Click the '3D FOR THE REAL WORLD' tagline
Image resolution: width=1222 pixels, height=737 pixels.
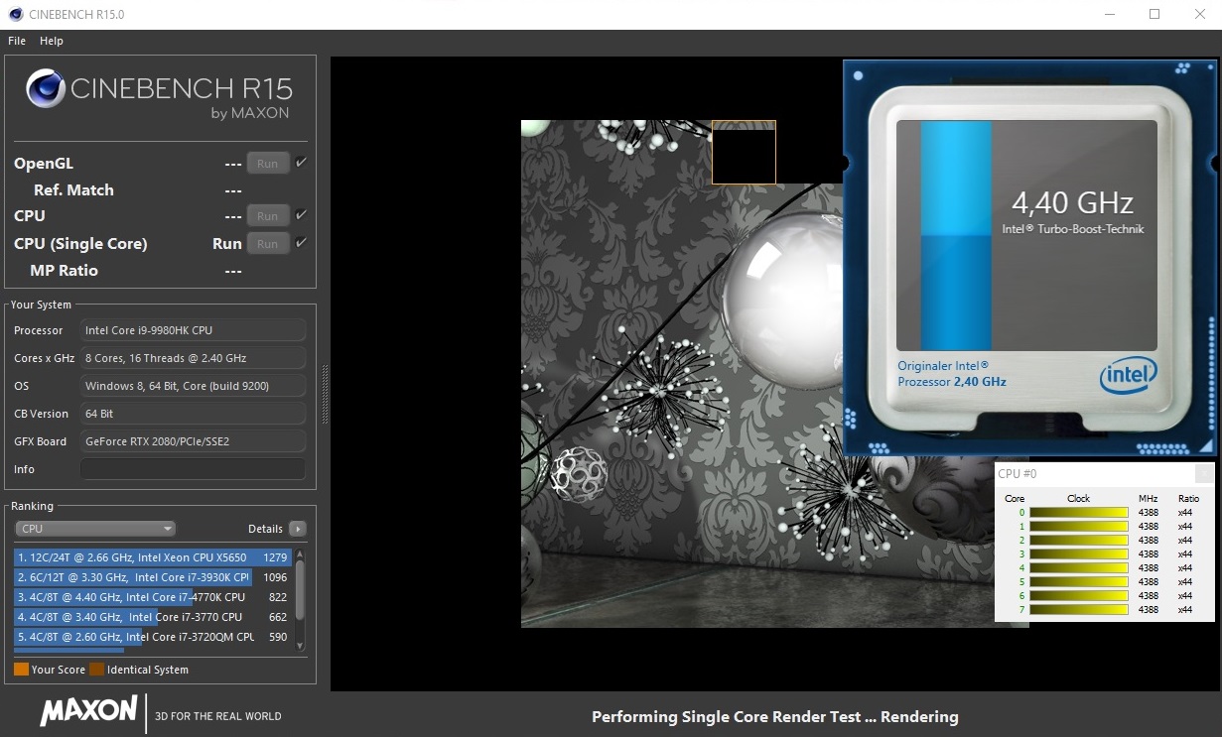coord(218,716)
